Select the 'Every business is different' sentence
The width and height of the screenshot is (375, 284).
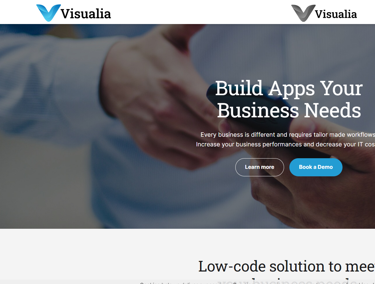pos(287,135)
